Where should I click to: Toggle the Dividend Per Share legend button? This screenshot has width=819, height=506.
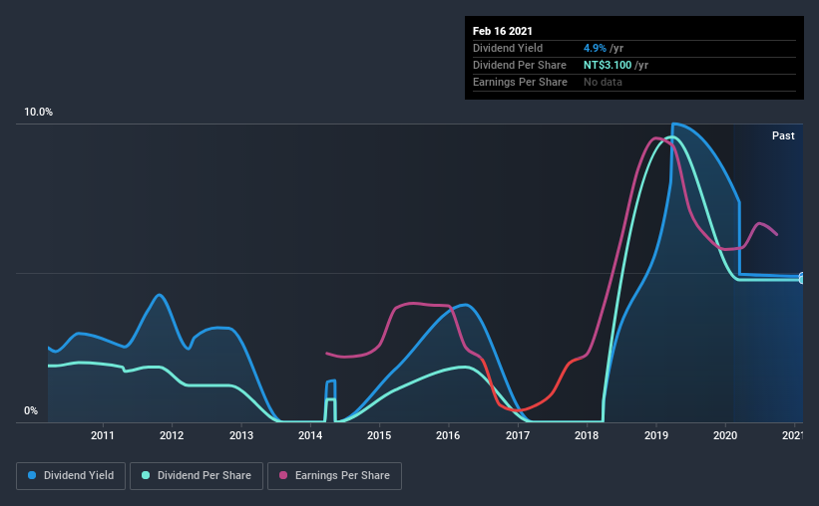197,476
